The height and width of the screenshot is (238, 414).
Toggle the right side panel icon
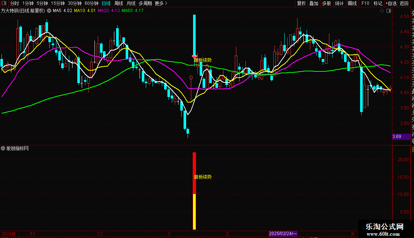click(389, 11)
